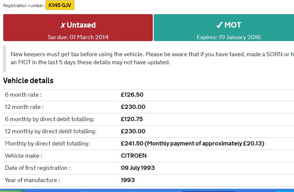Image resolution: width=294 pixels, height=192 pixels.
Task: Select the £120.75 direct debit value
Action: click(x=132, y=119)
